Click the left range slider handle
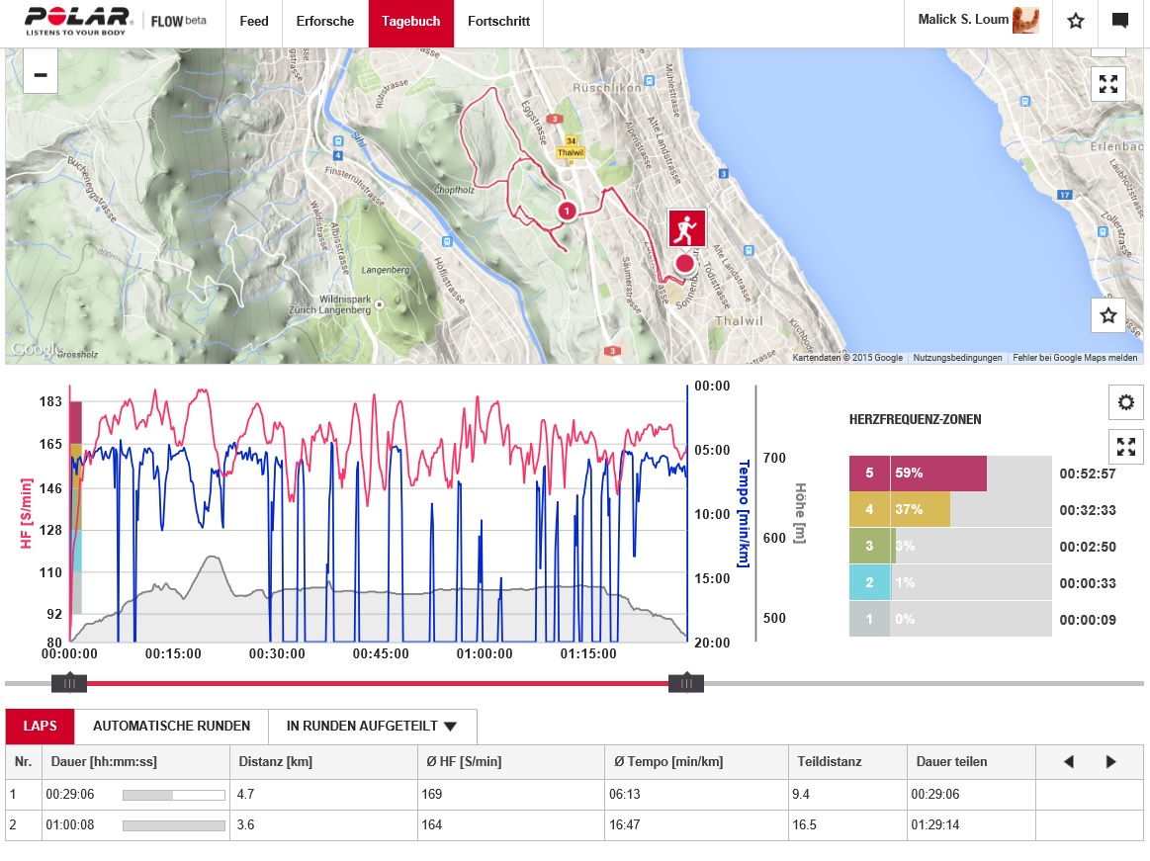 point(69,683)
